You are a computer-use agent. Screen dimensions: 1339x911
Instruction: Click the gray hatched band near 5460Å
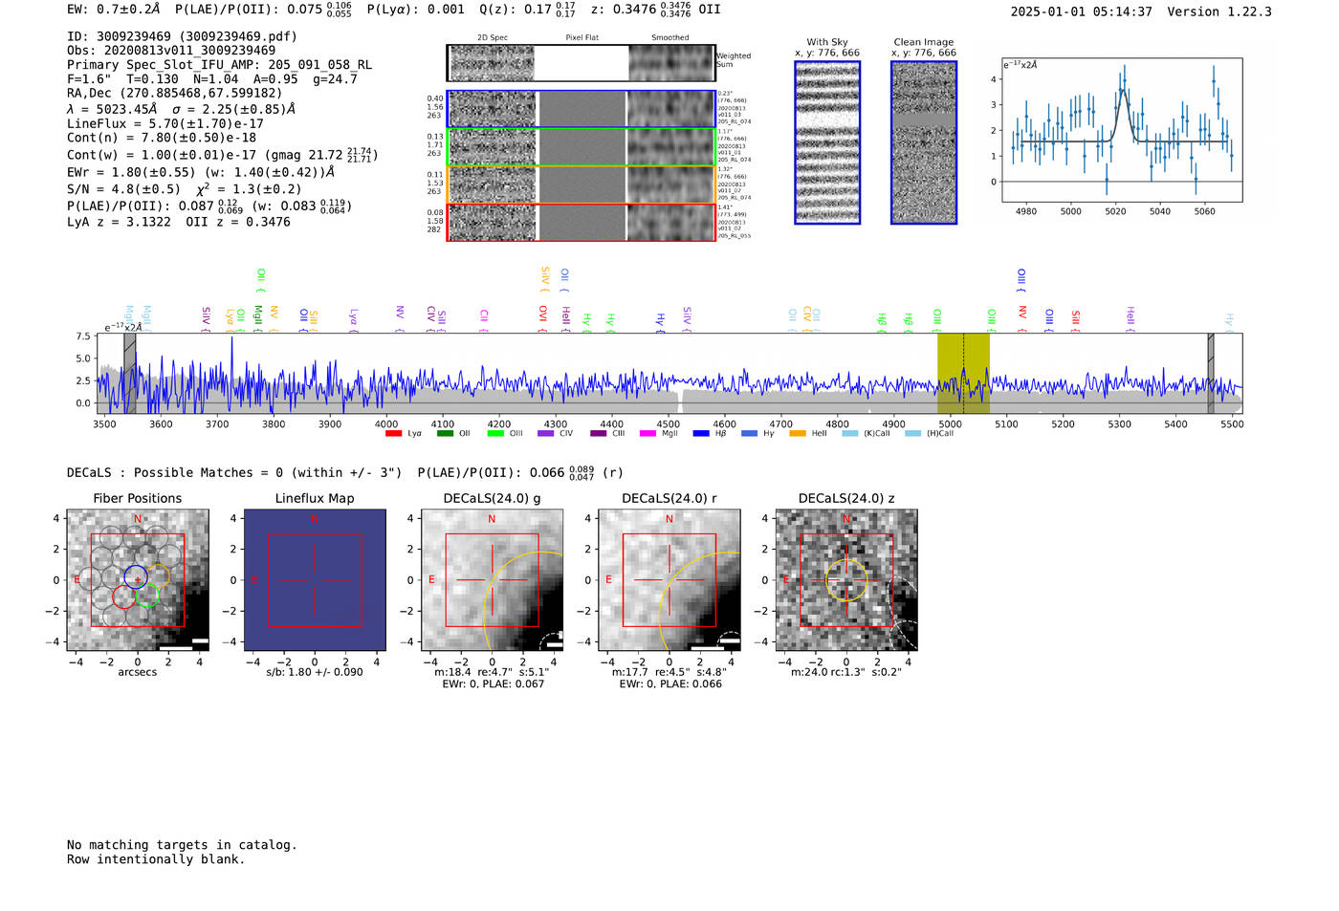click(1211, 373)
